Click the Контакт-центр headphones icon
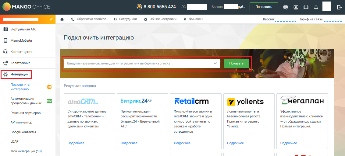Screen dimensions: 345x156 5,52
